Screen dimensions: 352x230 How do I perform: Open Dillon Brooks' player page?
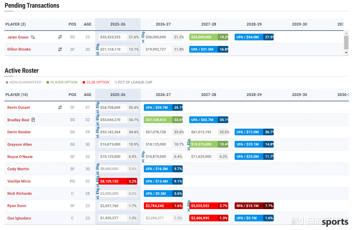(19, 49)
